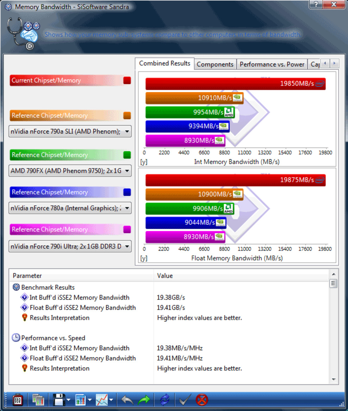Click the results list scroll up arrow
Viewport: 348px width, 411px height.
click(334, 274)
